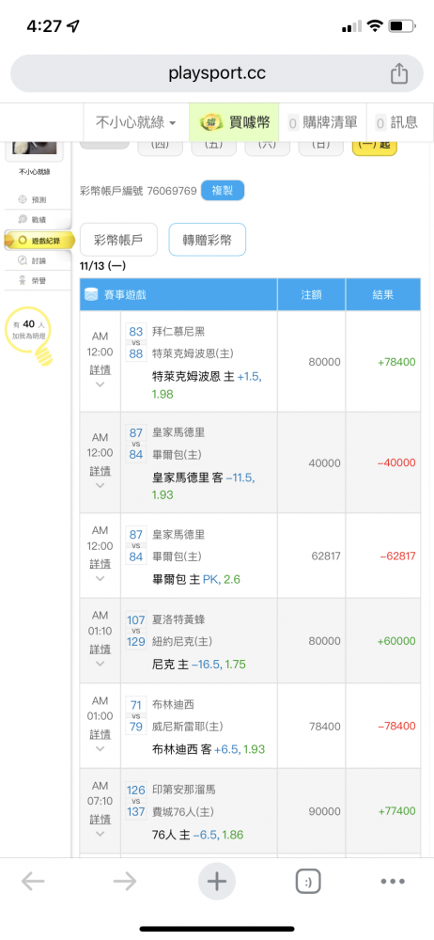Select 戰績 in left sidebar
The image size is (434, 940).
pos(39,220)
